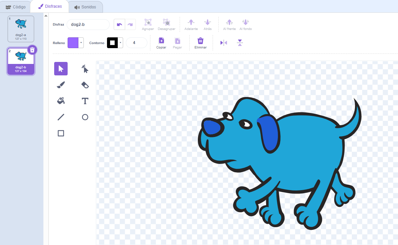Click the dog's dark blue nose on the canvas

(x=212, y=127)
